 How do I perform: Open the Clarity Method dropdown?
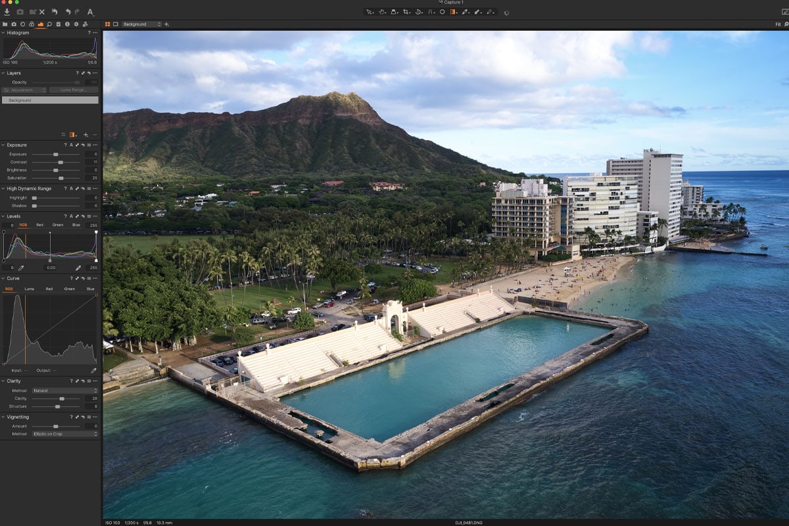(x=65, y=391)
